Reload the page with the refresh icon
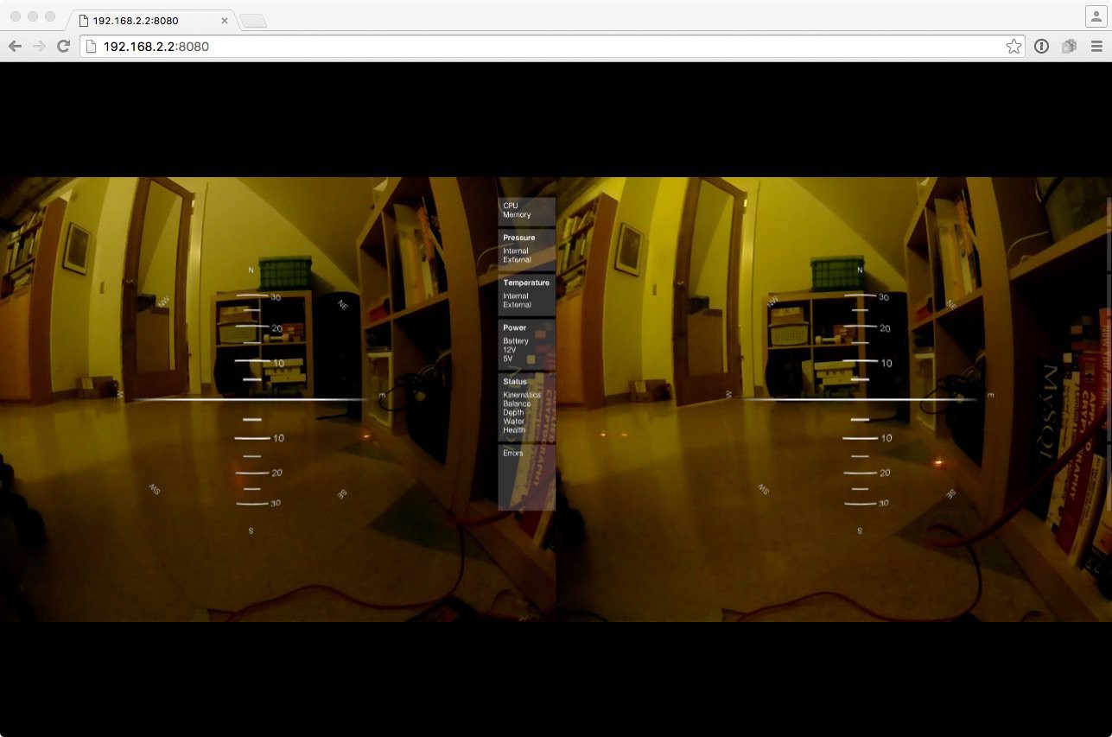1112x737 pixels. coord(63,47)
